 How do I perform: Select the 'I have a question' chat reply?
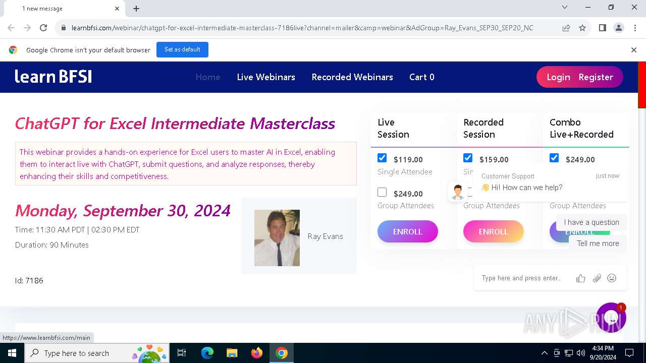coord(591,222)
